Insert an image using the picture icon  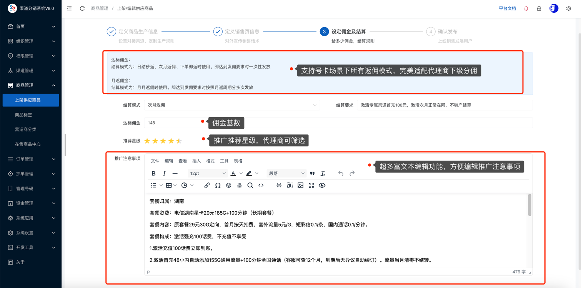click(x=300, y=185)
